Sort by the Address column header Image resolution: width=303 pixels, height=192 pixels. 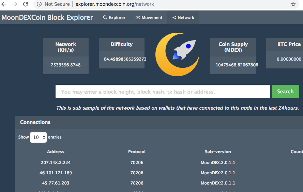tap(56, 152)
